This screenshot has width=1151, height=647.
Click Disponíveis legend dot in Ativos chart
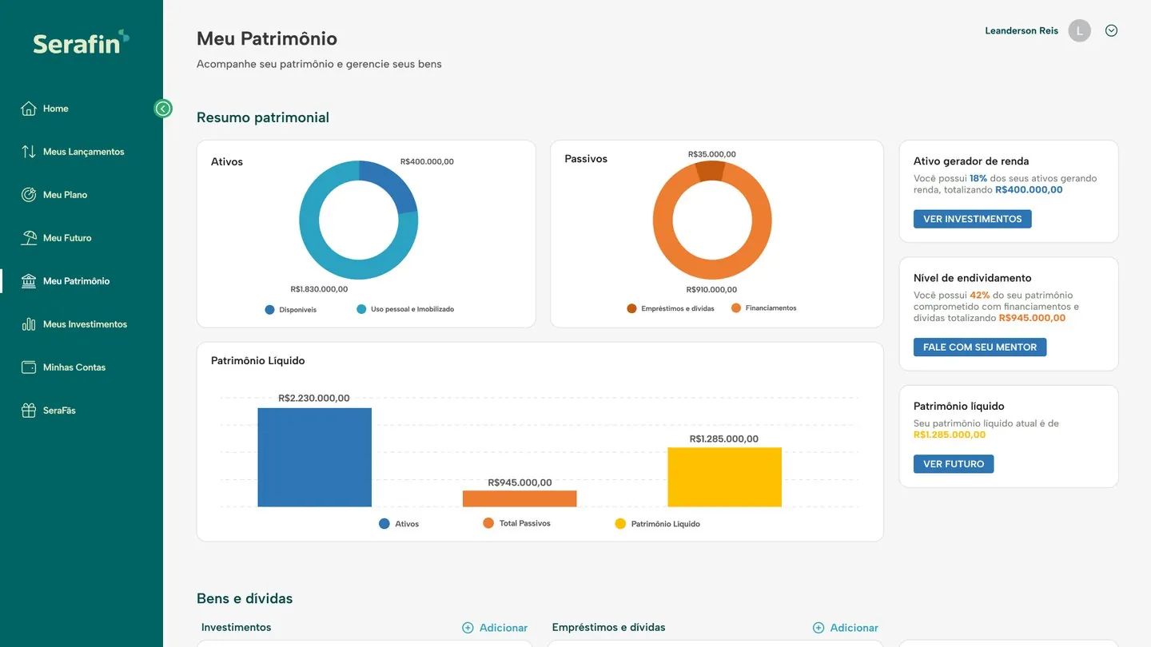(x=269, y=309)
